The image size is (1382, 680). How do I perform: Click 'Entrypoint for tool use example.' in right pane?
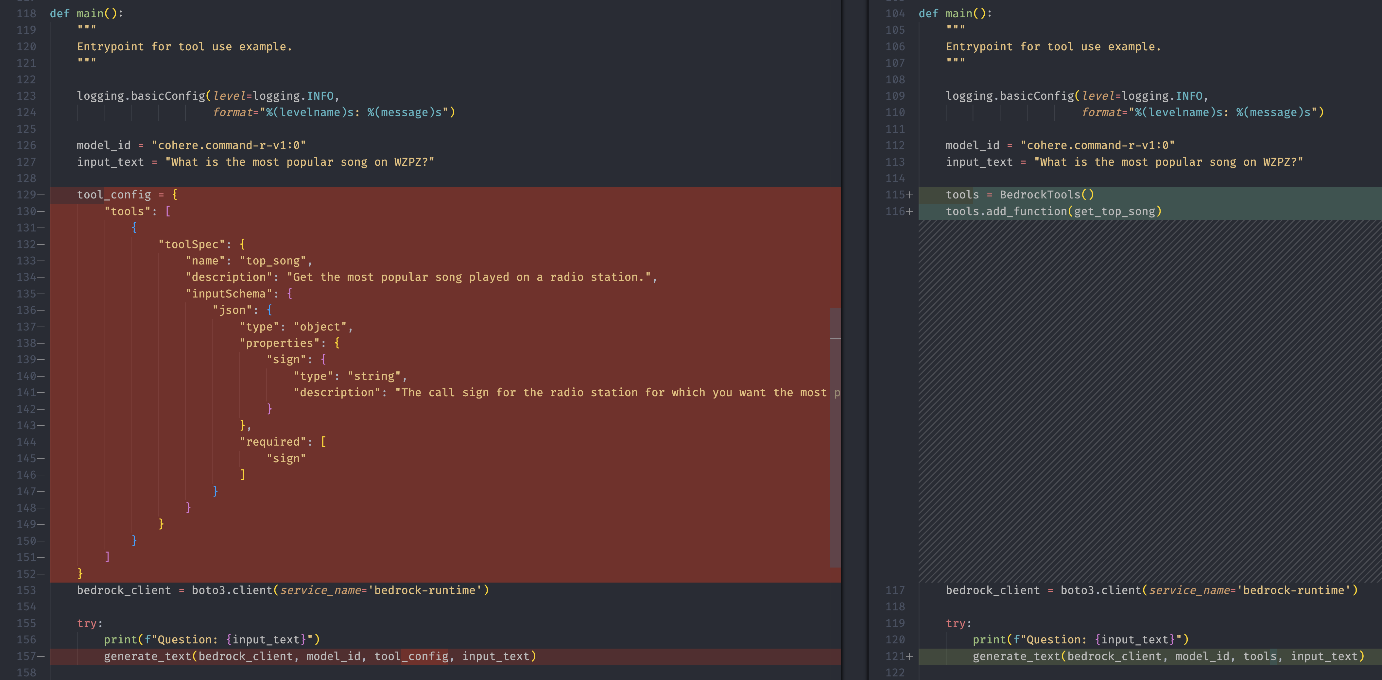tap(1053, 47)
